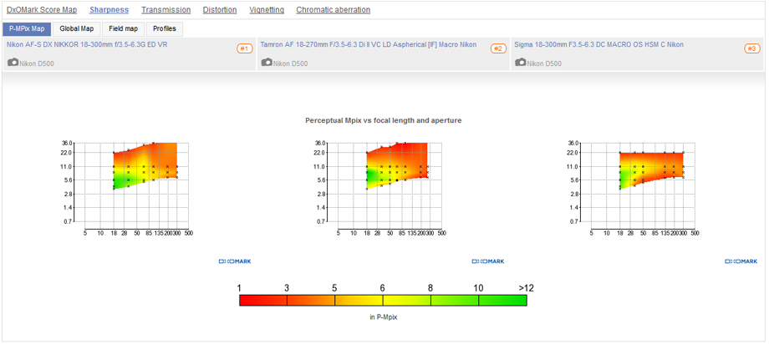Click camera icon under the Tamron lens

click(267, 63)
